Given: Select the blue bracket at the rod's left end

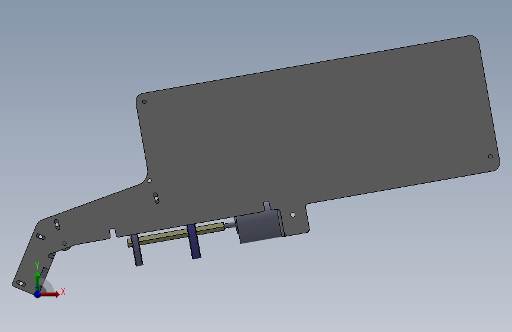Looking at the screenshot, I should [x=137, y=250].
